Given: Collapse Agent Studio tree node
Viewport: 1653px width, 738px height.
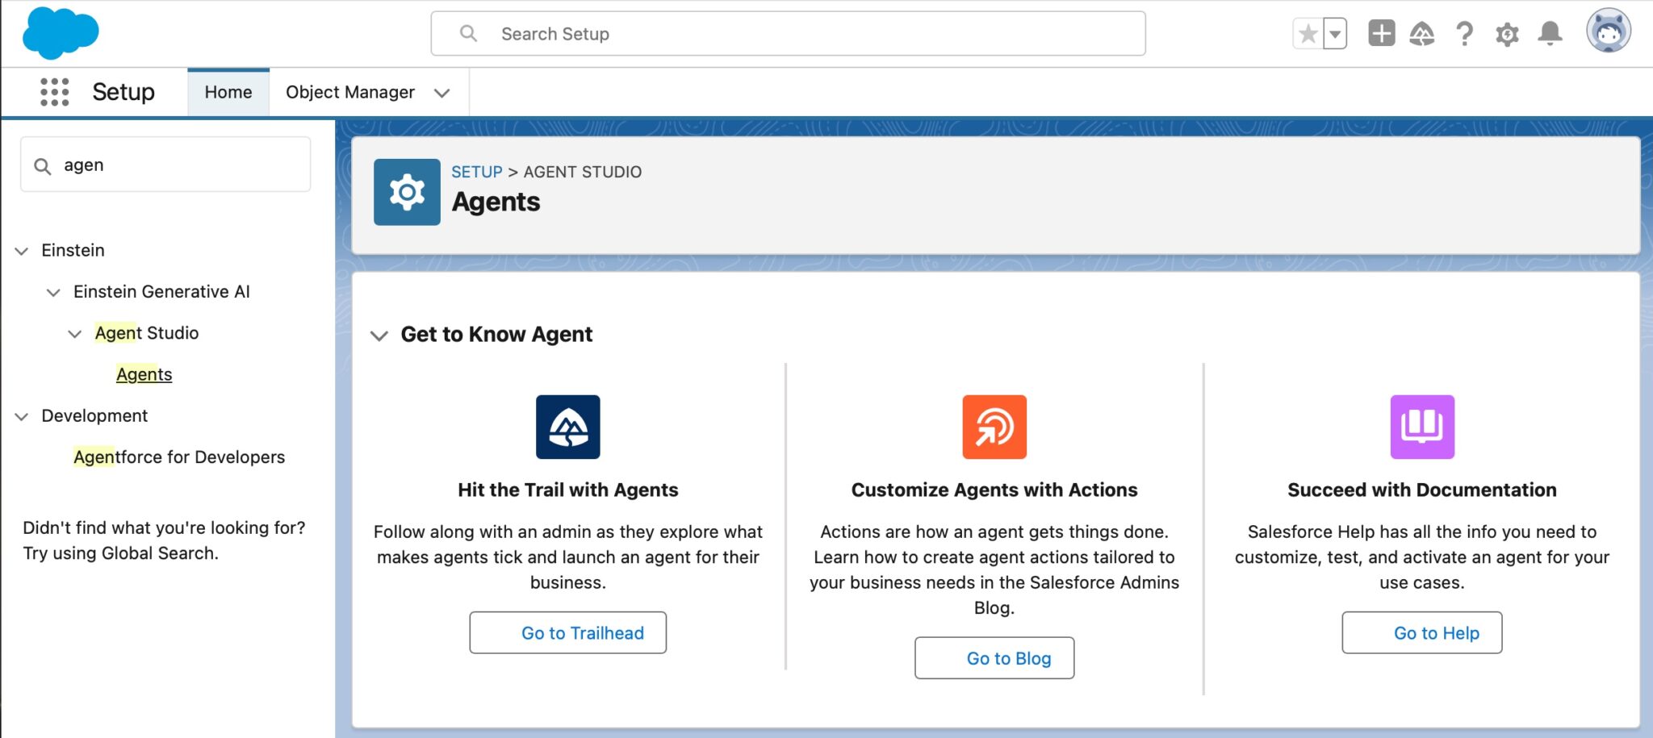Looking at the screenshot, I should (74, 333).
